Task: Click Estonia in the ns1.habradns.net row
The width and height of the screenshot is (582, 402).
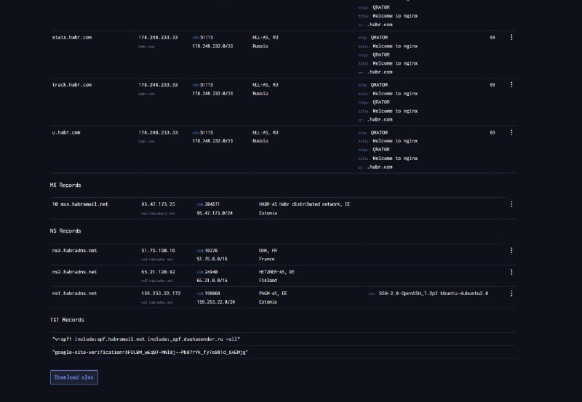Action: pos(268,302)
